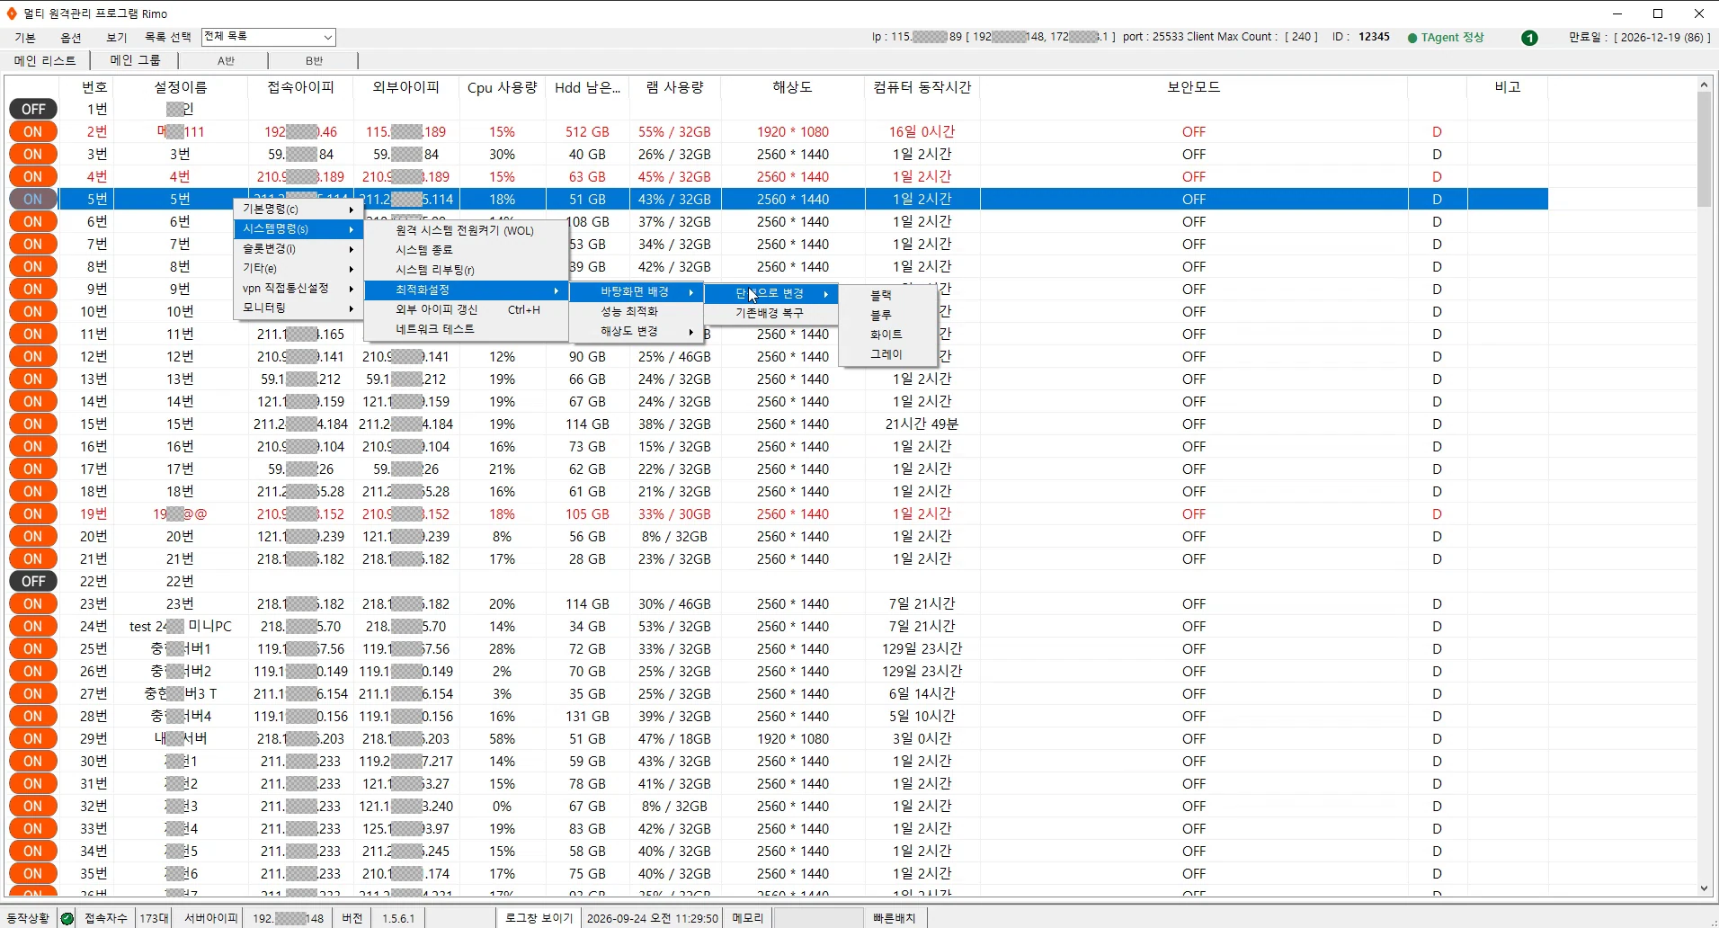
Task: Open the 옵션 menu in menu bar
Action: [x=71, y=38]
